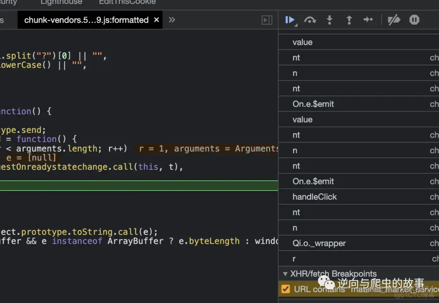
Task: Click the this keyword in call(this, t)
Action: click(x=148, y=167)
